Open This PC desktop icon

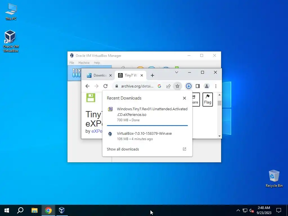click(11, 12)
